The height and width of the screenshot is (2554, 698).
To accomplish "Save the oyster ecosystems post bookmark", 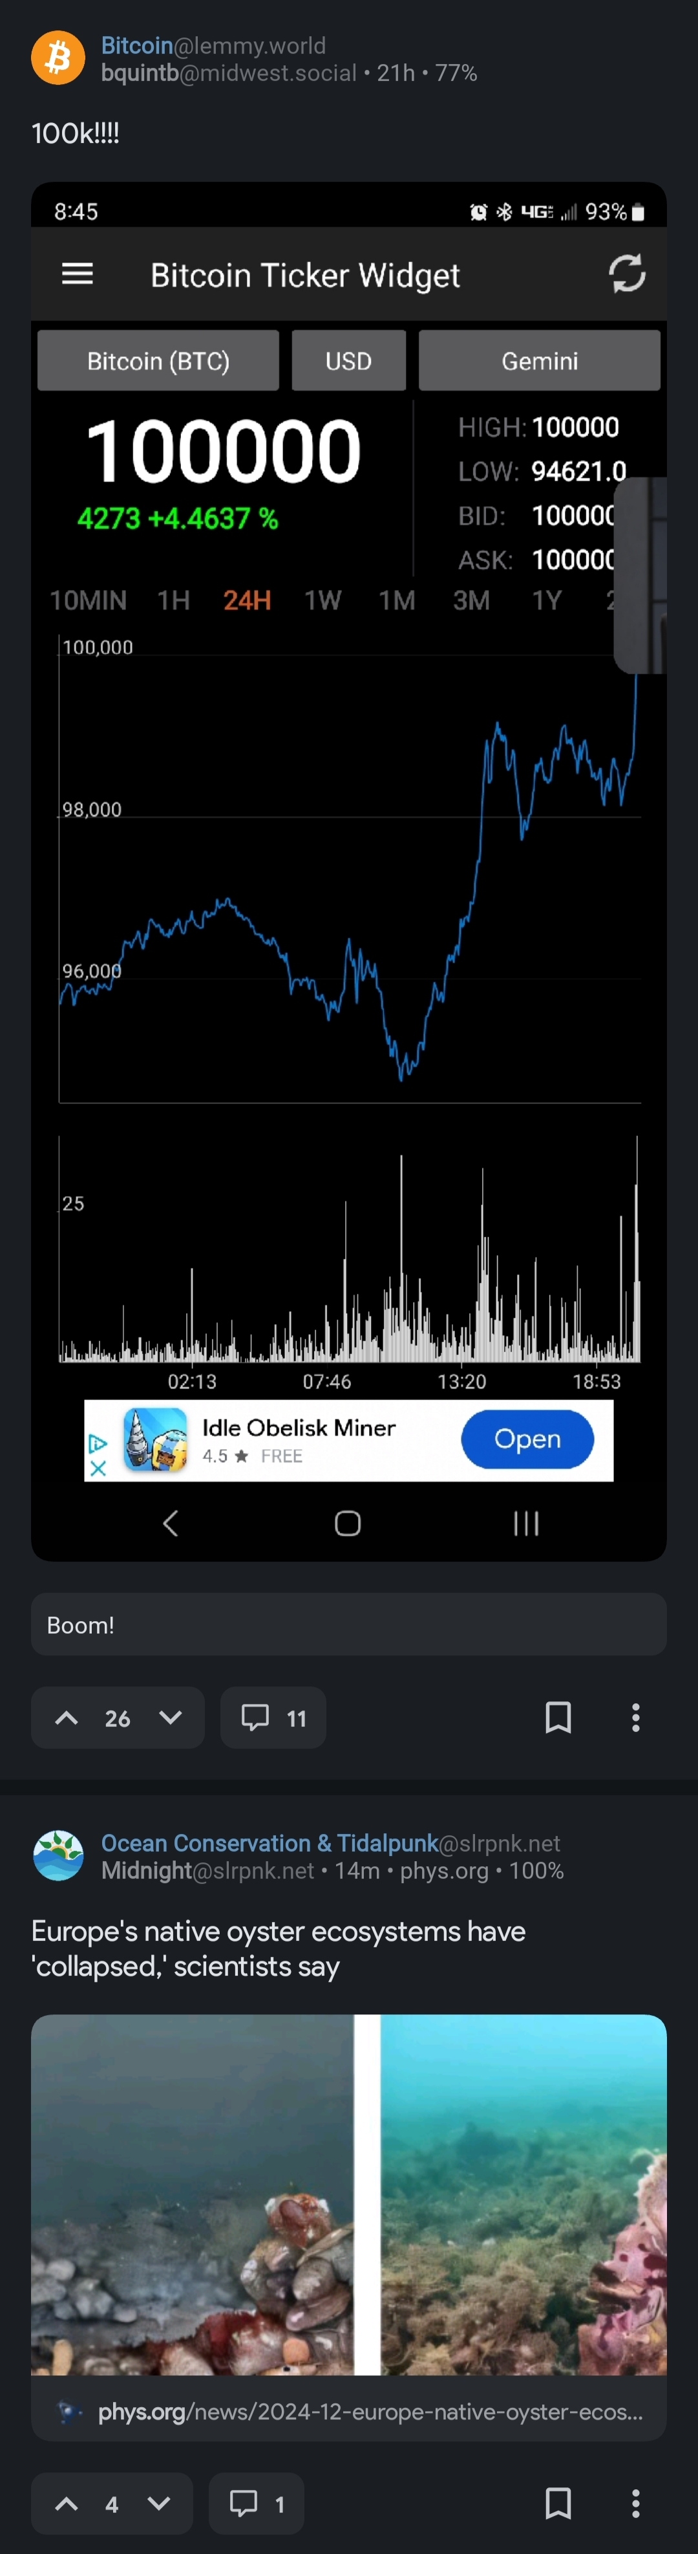I will tap(558, 2504).
